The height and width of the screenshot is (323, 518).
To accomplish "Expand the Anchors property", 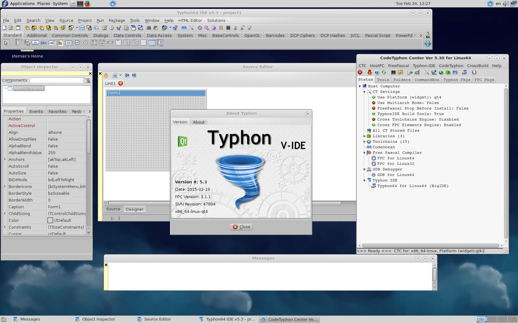I will coord(5,159).
